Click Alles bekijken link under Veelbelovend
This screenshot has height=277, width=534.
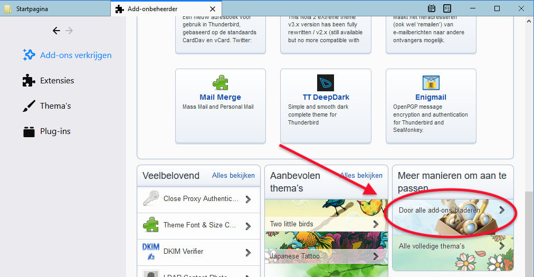coord(233,176)
